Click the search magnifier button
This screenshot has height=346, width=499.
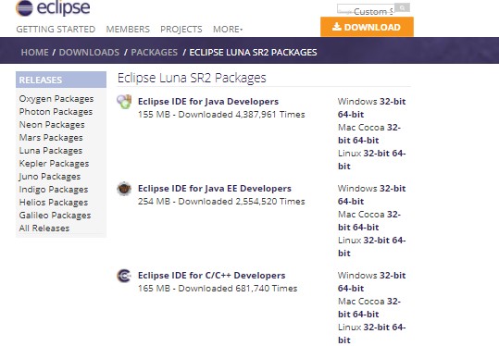click(402, 7)
